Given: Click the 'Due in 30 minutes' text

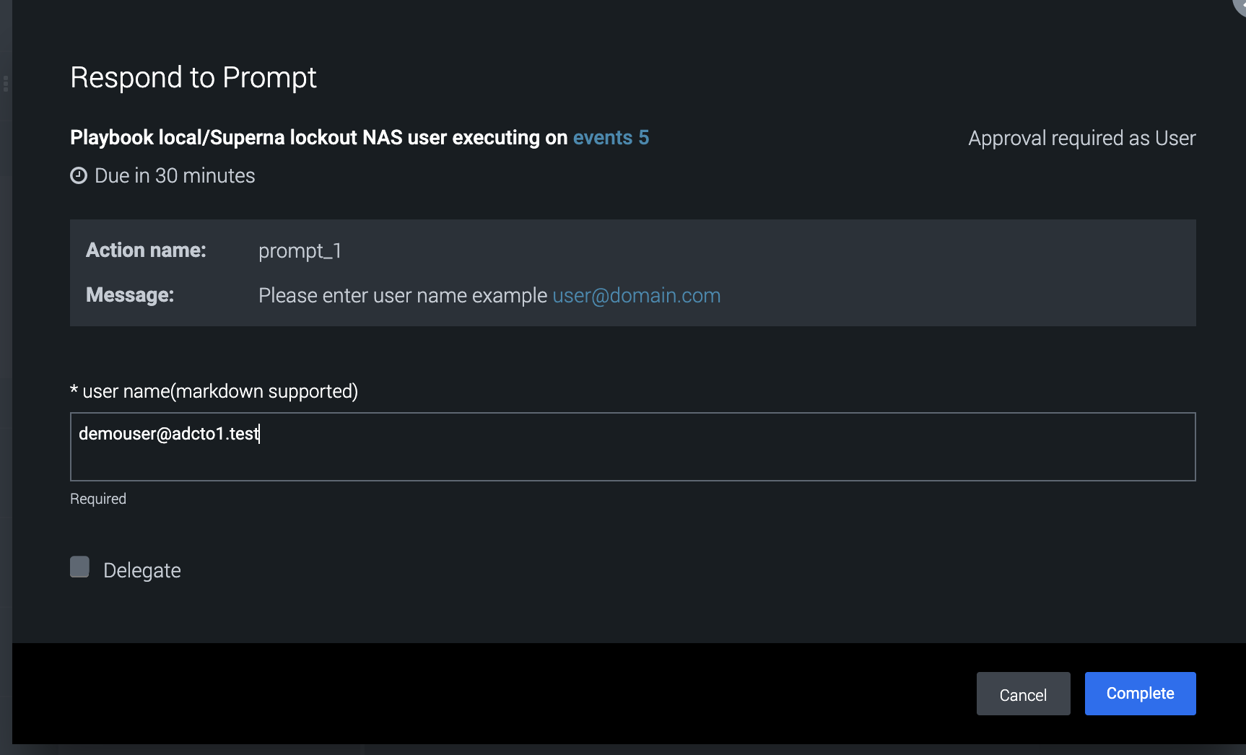Looking at the screenshot, I should [x=175, y=175].
